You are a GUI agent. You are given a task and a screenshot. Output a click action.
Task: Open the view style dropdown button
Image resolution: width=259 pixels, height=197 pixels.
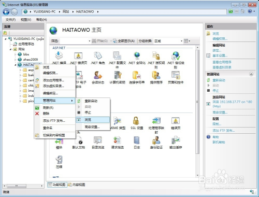[x=187, y=41]
